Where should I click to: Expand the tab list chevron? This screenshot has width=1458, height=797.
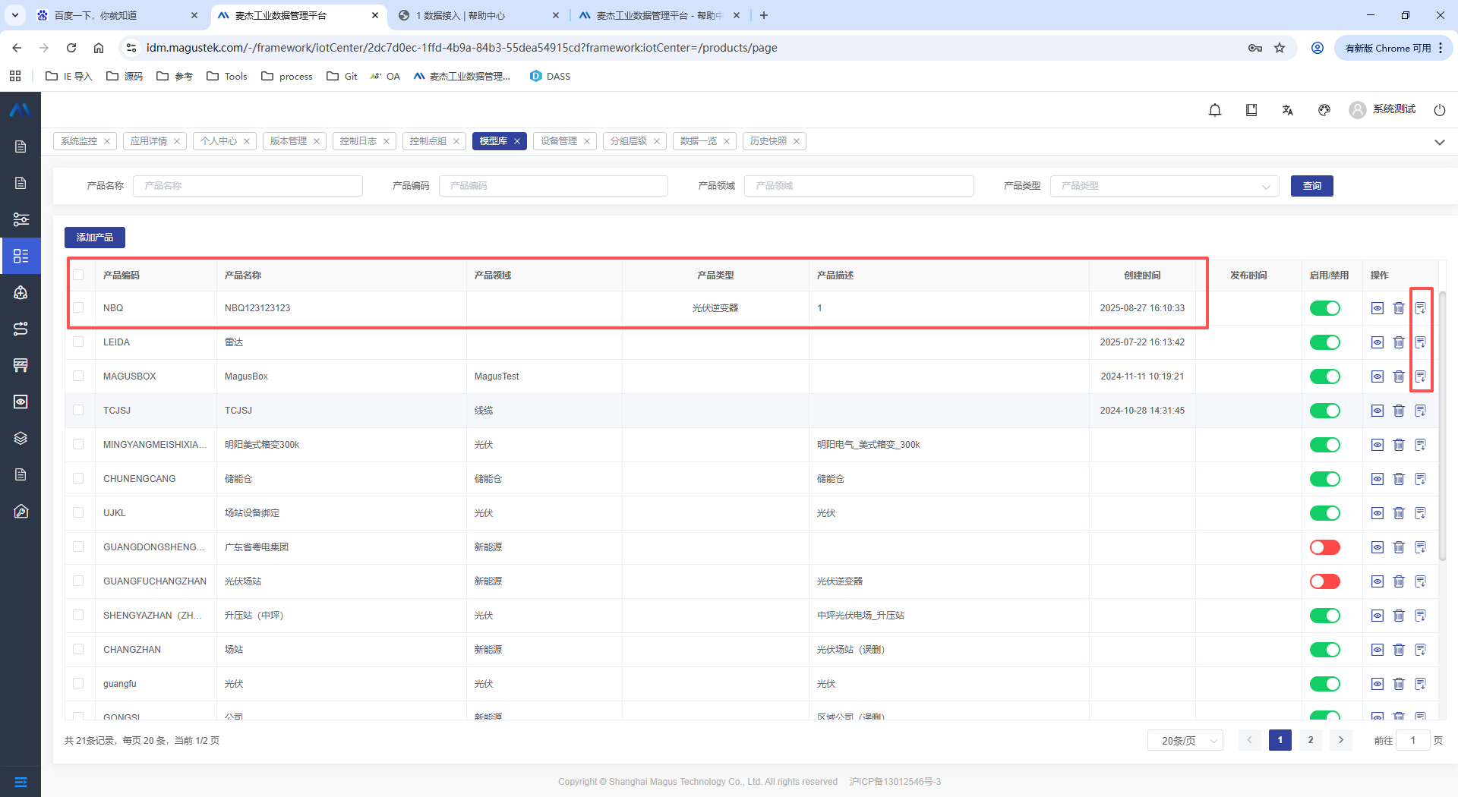[1439, 142]
